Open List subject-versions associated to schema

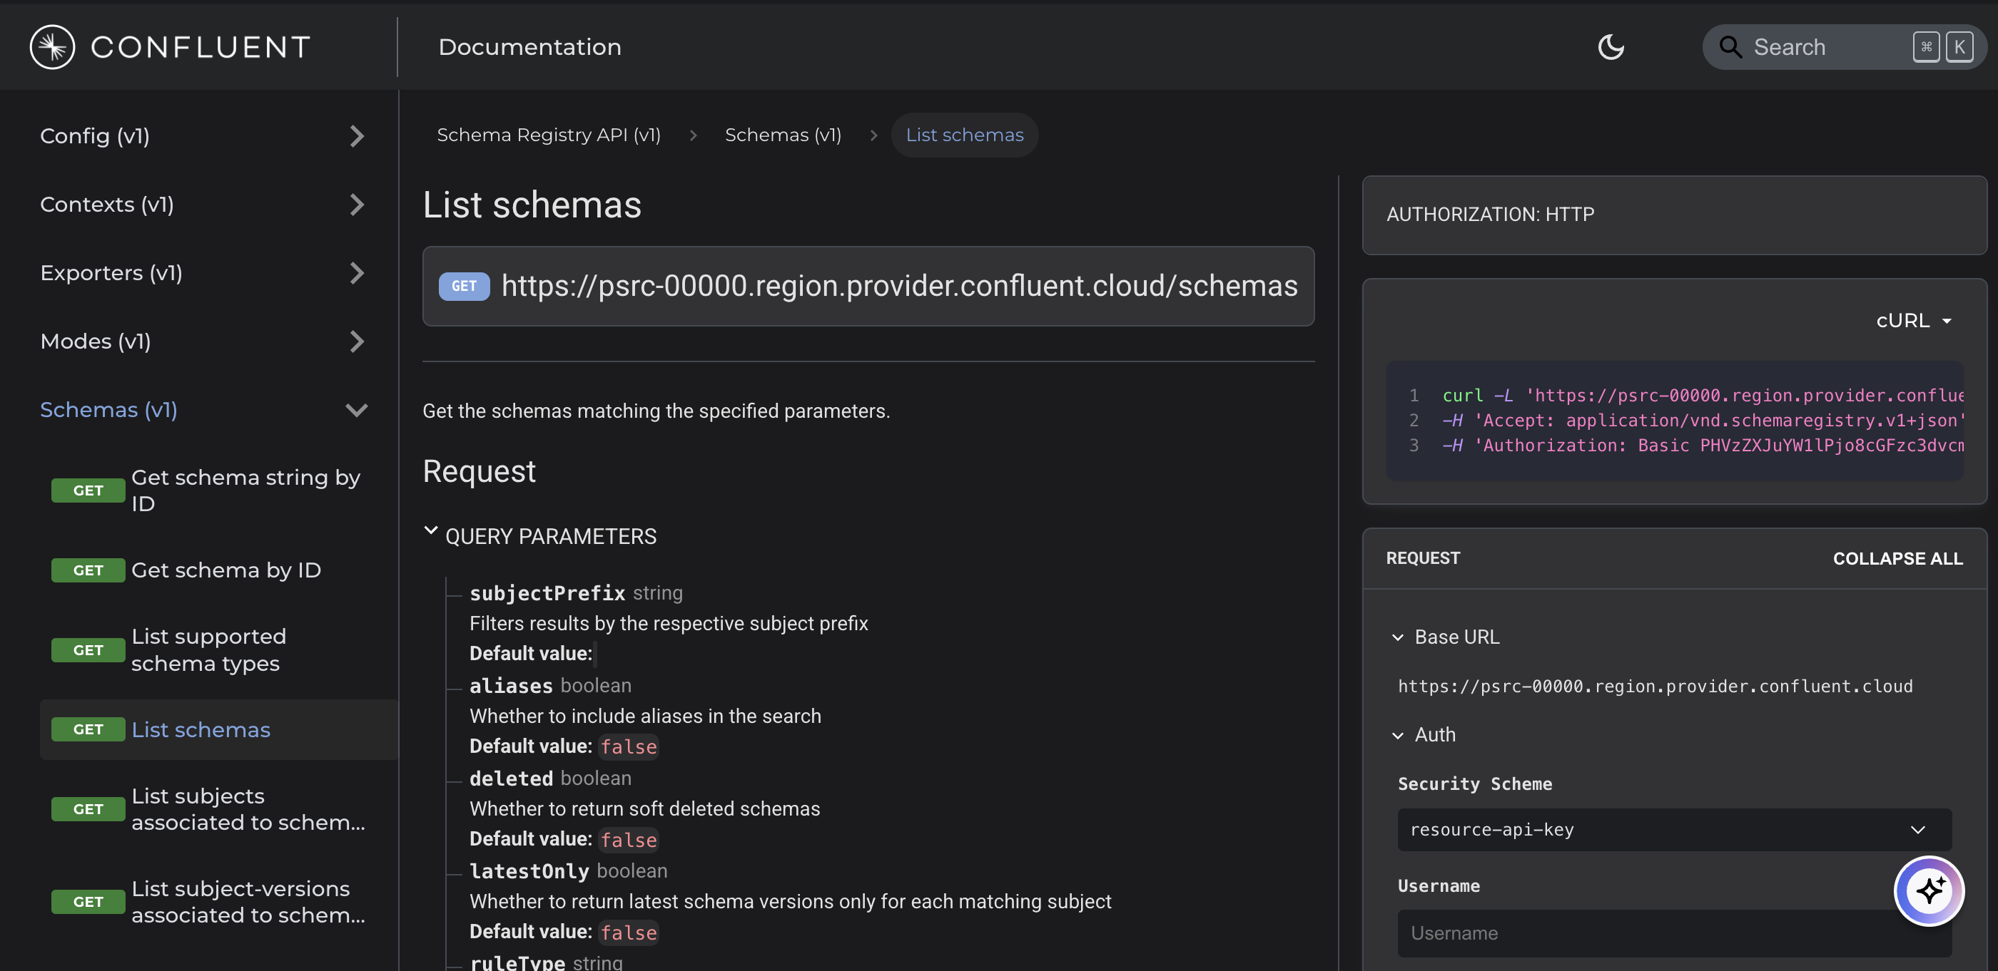coord(248,902)
